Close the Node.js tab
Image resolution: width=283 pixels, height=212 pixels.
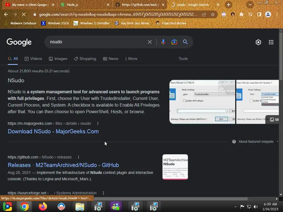click(x=108, y=5)
